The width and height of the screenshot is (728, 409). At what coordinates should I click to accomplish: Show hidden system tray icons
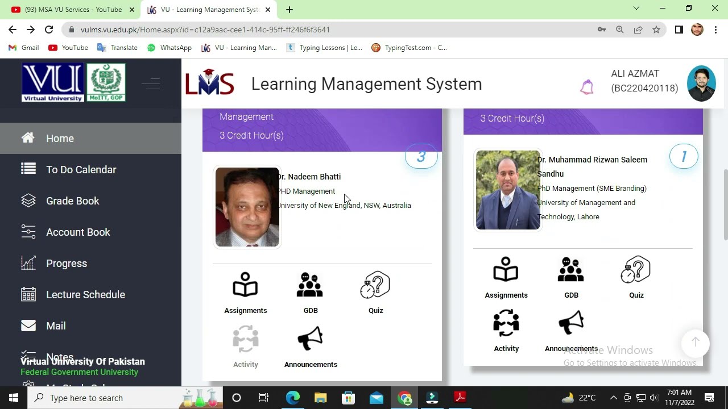[613, 398]
